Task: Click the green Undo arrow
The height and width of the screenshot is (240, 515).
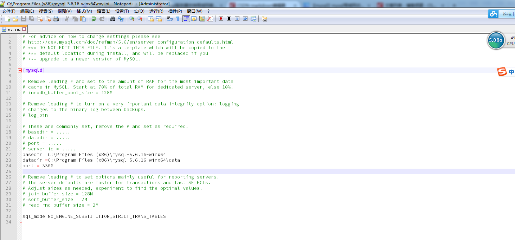Action: click(94, 19)
